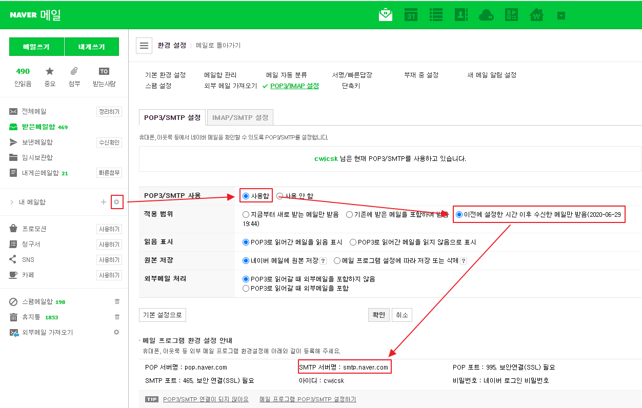Open the Naver Mail envelope icon in header

(386, 14)
